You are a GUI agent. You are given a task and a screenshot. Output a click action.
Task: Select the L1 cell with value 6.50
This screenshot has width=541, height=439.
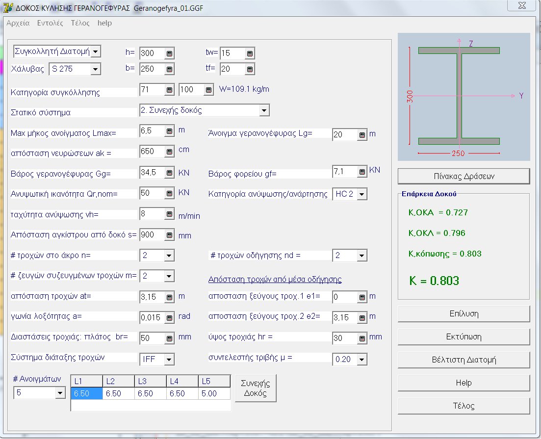86,393
